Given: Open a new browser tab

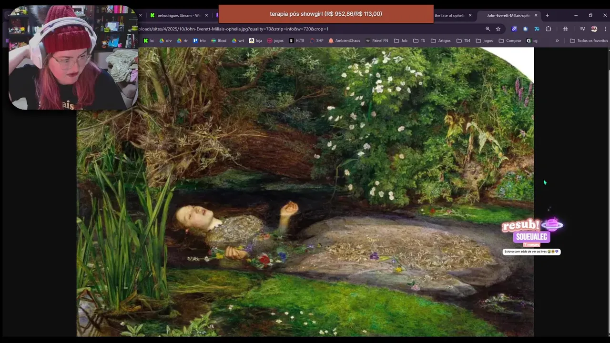Looking at the screenshot, I should tap(547, 15).
